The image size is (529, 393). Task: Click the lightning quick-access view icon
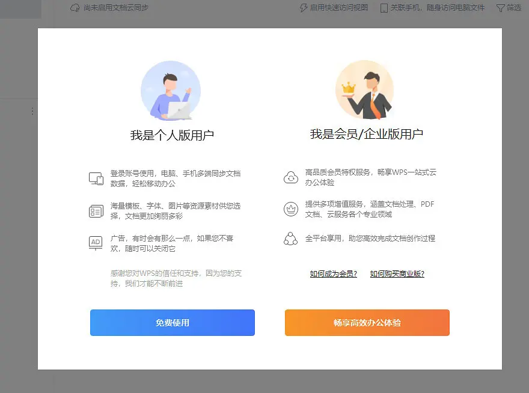[x=304, y=8]
